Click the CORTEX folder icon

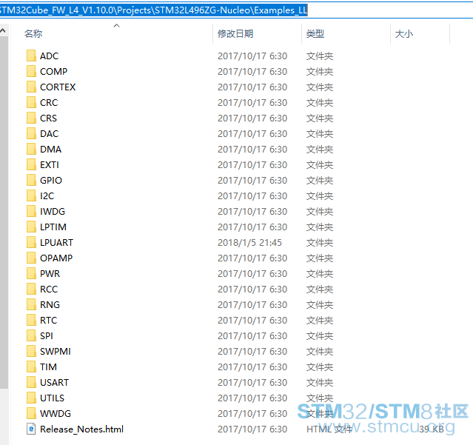tap(31, 87)
